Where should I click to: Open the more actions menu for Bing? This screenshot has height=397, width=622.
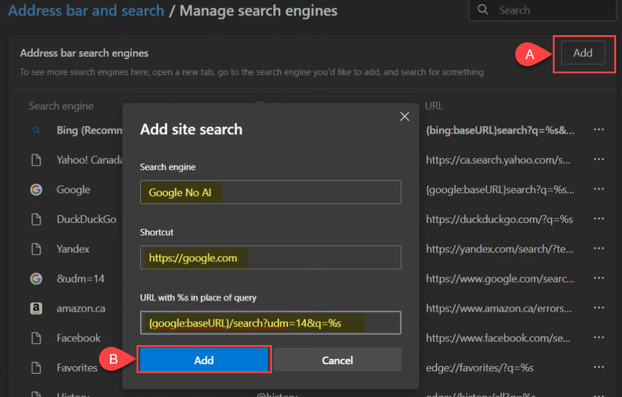(x=599, y=130)
